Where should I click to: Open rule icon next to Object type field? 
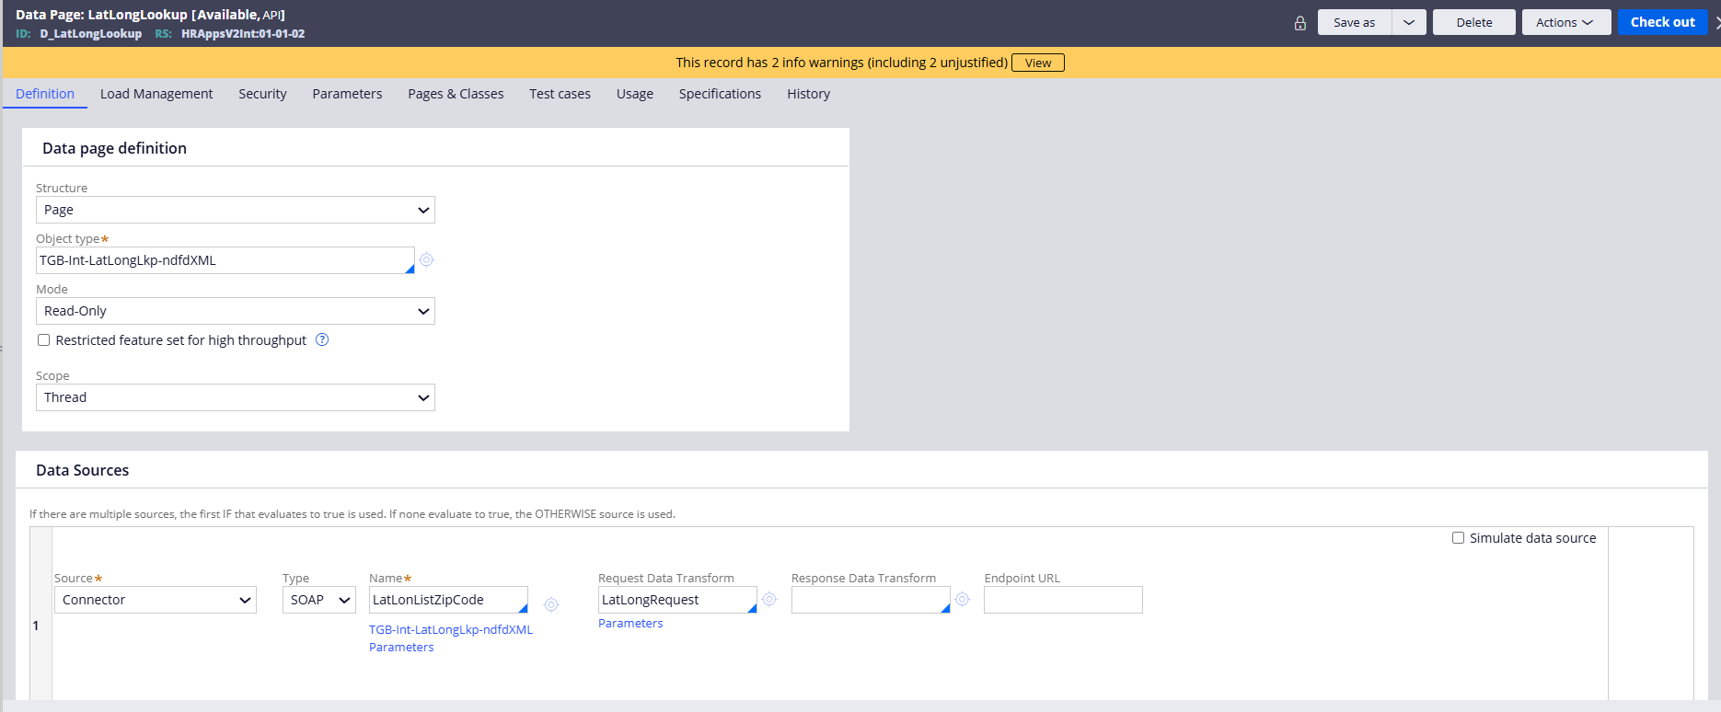click(426, 260)
